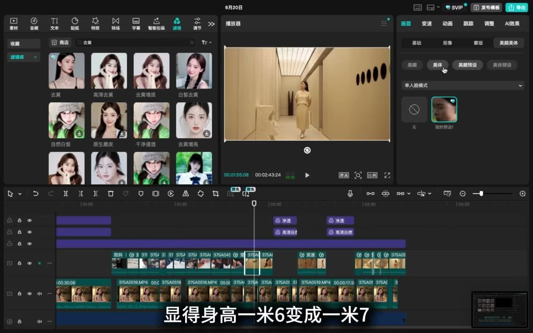Screen dimensions: 533x333
Task: Select the 美体 body pill button
Action: click(438, 65)
